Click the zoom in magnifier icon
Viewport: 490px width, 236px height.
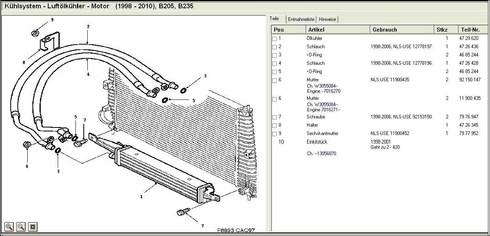click(x=9, y=227)
